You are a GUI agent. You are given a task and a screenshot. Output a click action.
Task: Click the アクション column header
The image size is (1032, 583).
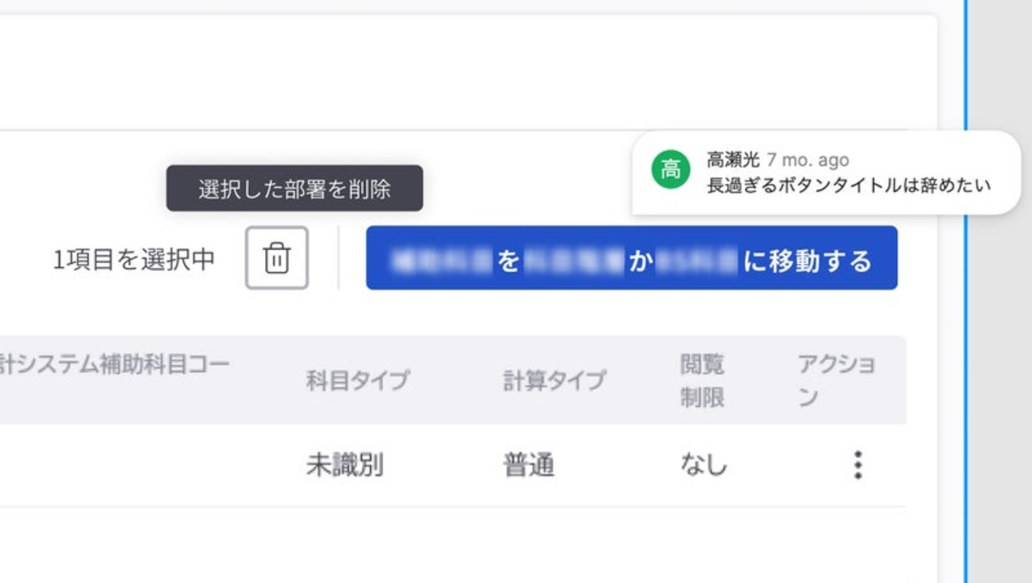click(x=836, y=380)
